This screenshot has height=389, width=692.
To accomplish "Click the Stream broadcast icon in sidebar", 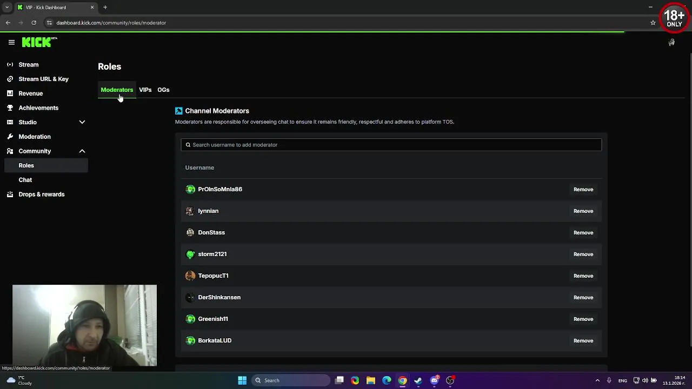I will [x=10, y=64].
